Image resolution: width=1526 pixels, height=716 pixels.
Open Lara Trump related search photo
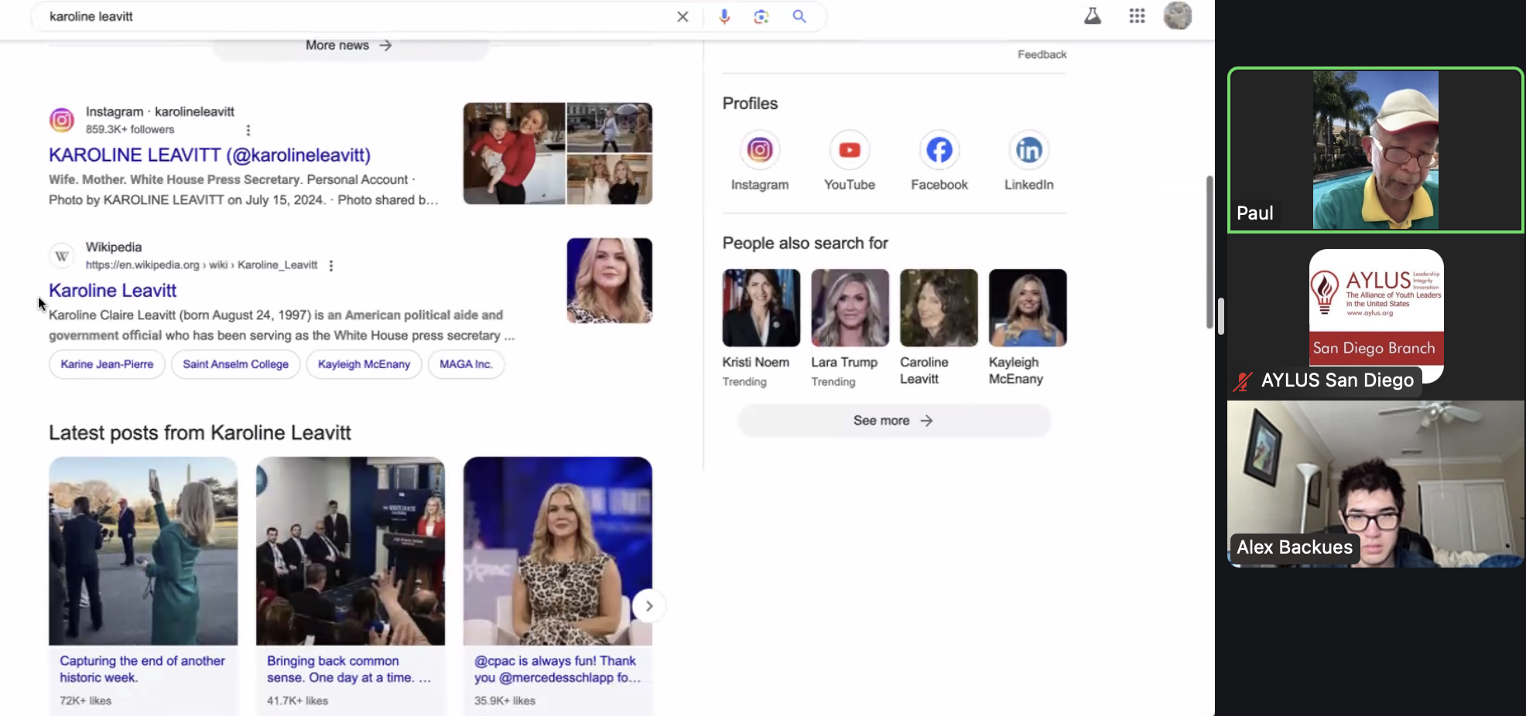(850, 308)
